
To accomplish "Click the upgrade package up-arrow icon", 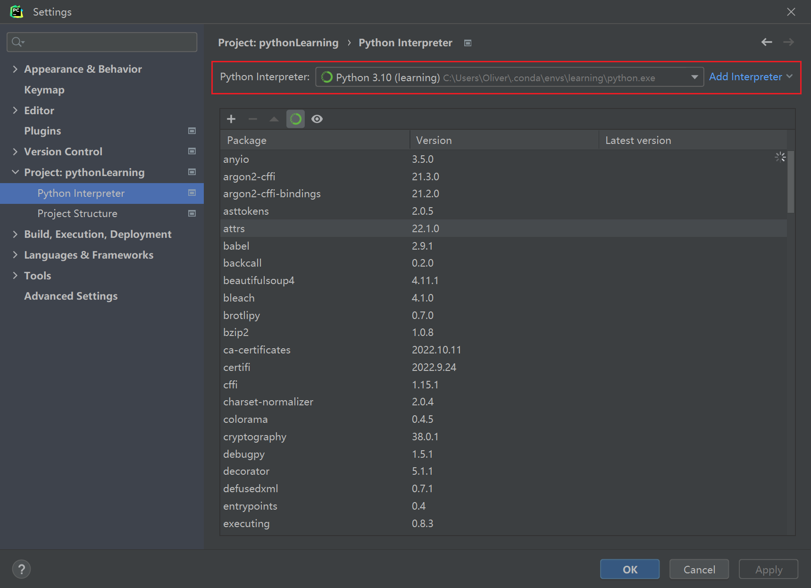I will 274,119.
